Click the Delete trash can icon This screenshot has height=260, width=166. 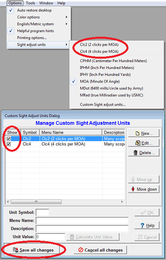pos(135,152)
